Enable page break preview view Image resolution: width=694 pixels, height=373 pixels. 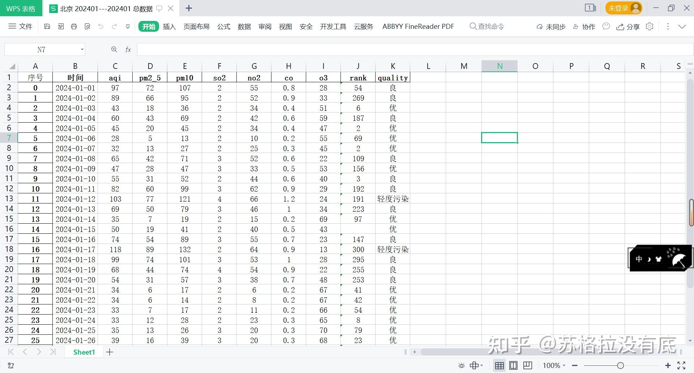527,365
